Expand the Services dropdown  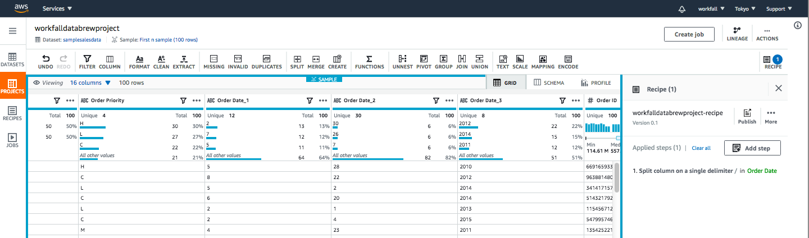pos(57,9)
